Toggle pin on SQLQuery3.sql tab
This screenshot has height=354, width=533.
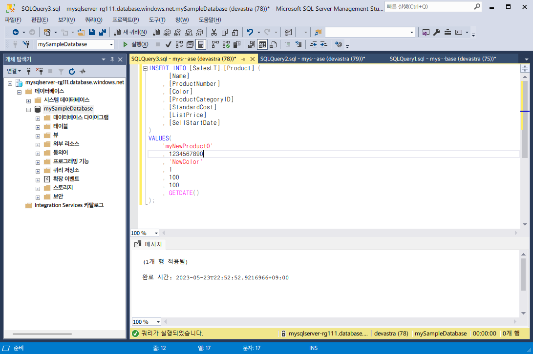tap(243, 59)
